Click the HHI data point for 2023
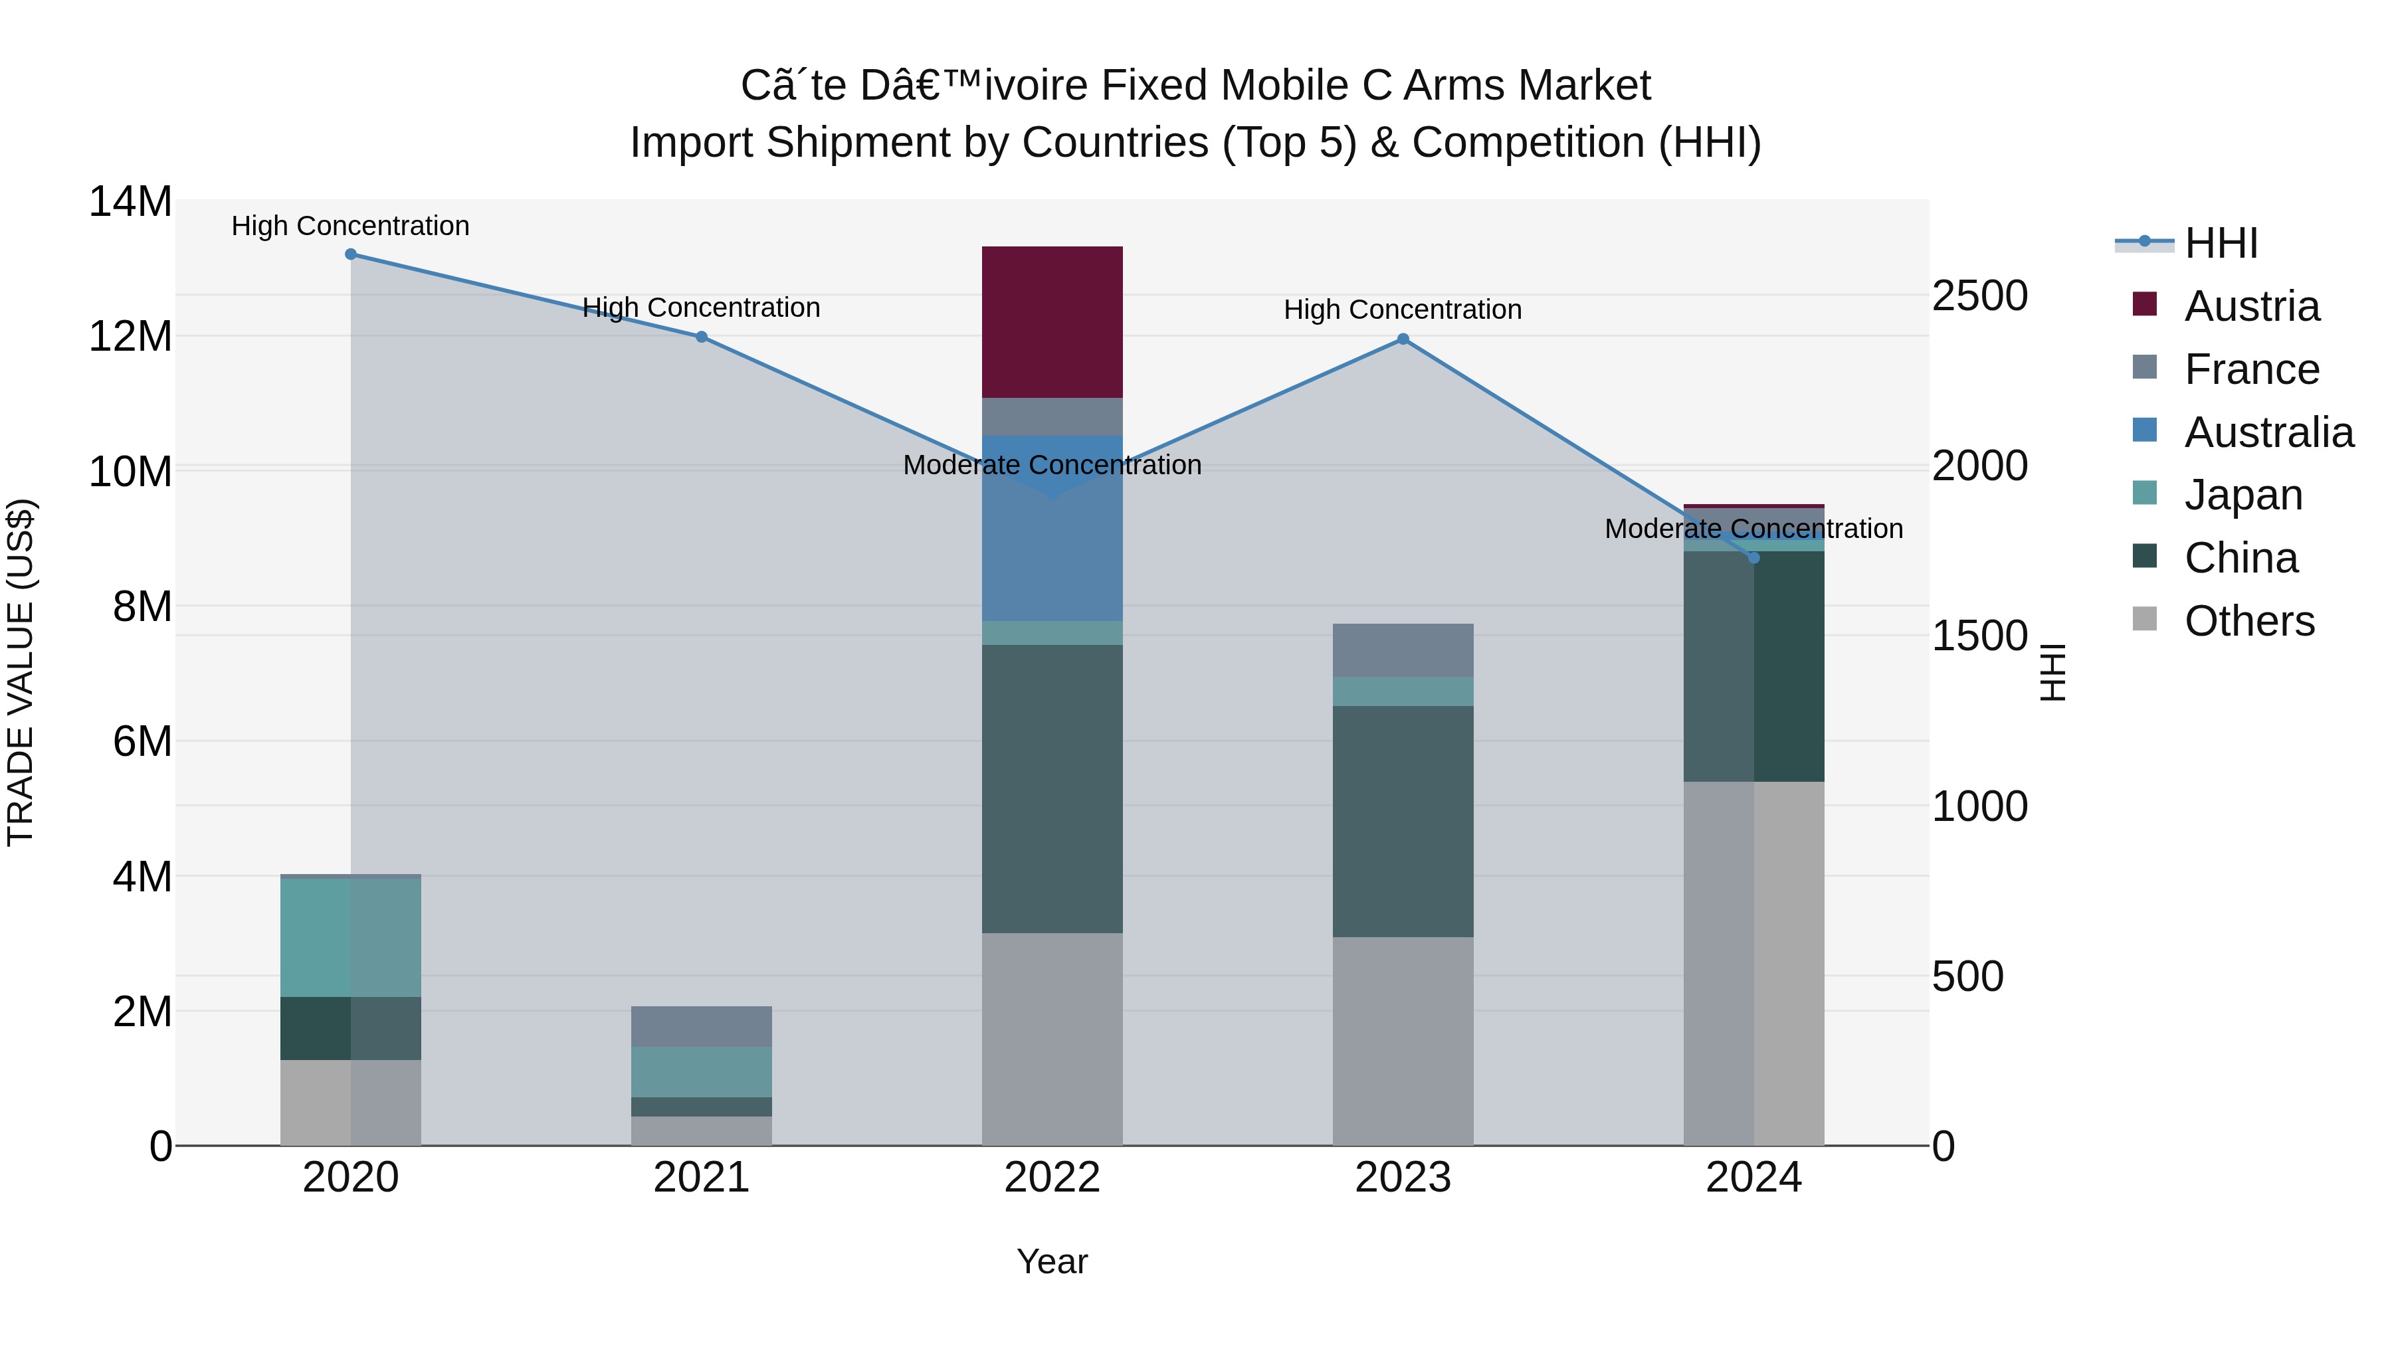 1403,339
